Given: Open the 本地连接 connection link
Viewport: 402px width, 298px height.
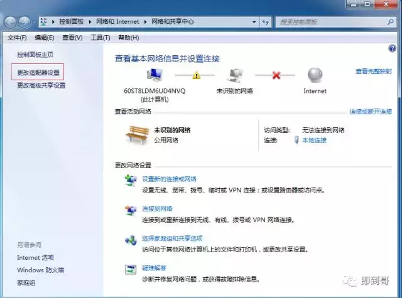Looking at the screenshot, I should [x=314, y=140].
